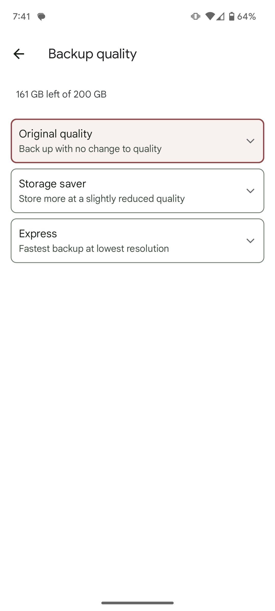
Task: Expand the Original quality chevron
Action: [x=250, y=141]
